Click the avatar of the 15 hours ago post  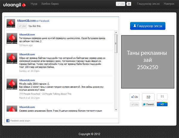tap(12, 38)
